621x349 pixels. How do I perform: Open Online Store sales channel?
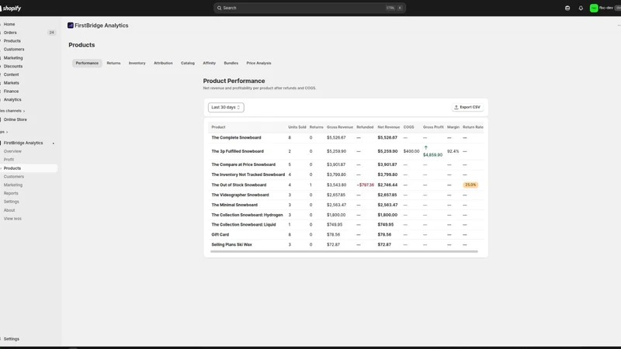click(15, 119)
